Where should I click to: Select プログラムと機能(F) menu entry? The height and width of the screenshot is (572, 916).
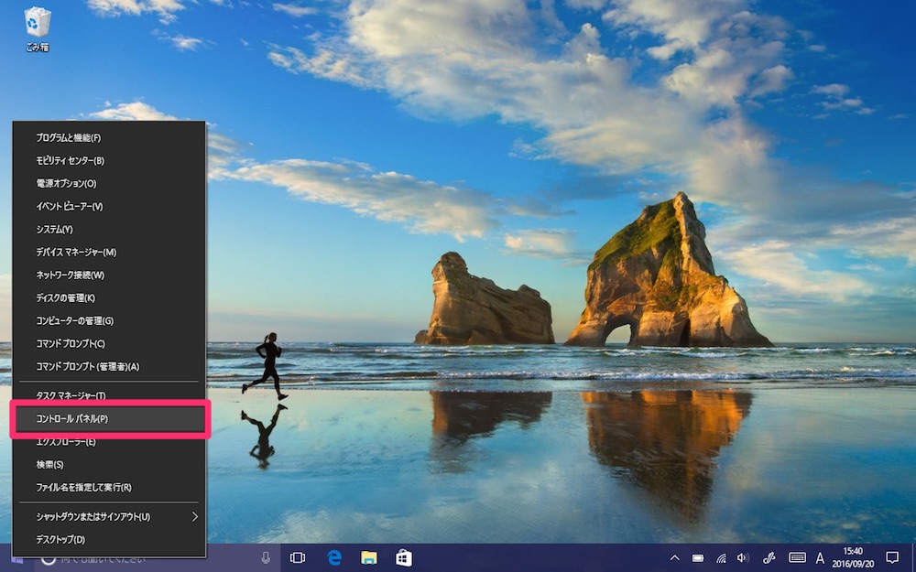(109, 138)
